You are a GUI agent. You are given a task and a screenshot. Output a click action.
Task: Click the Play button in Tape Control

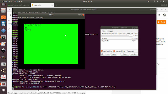pos(103,54)
